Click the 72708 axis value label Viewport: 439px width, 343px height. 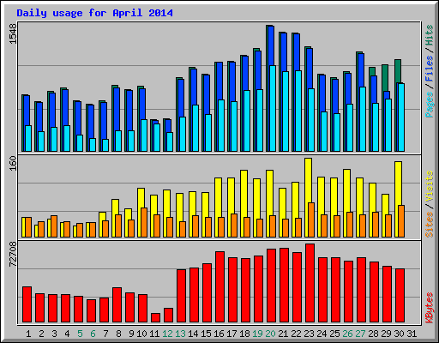click(x=13, y=255)
